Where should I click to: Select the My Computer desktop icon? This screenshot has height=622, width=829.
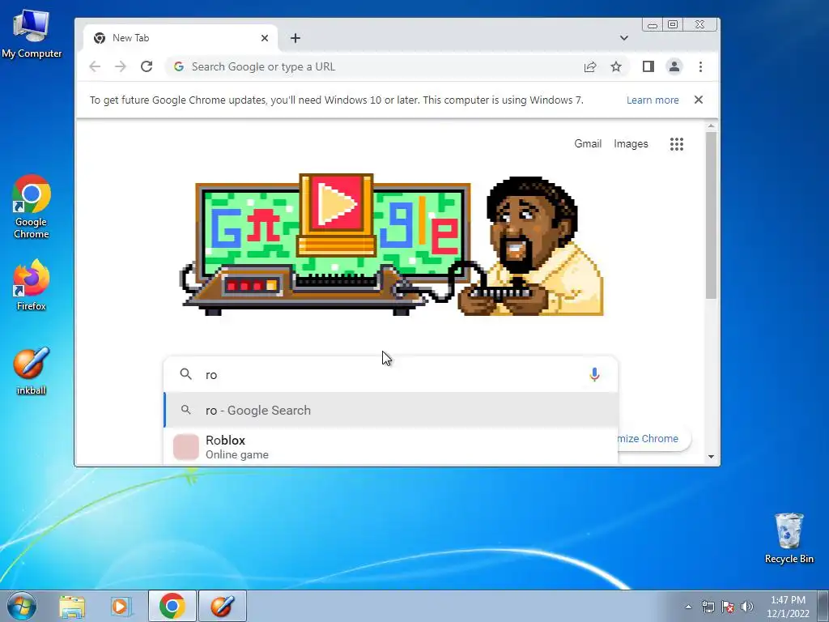[x=32, y=34]
